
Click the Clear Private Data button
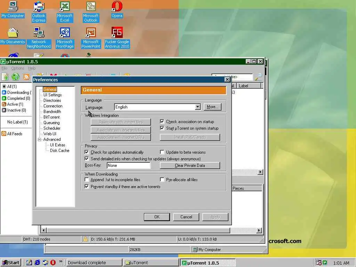[190, 165]
